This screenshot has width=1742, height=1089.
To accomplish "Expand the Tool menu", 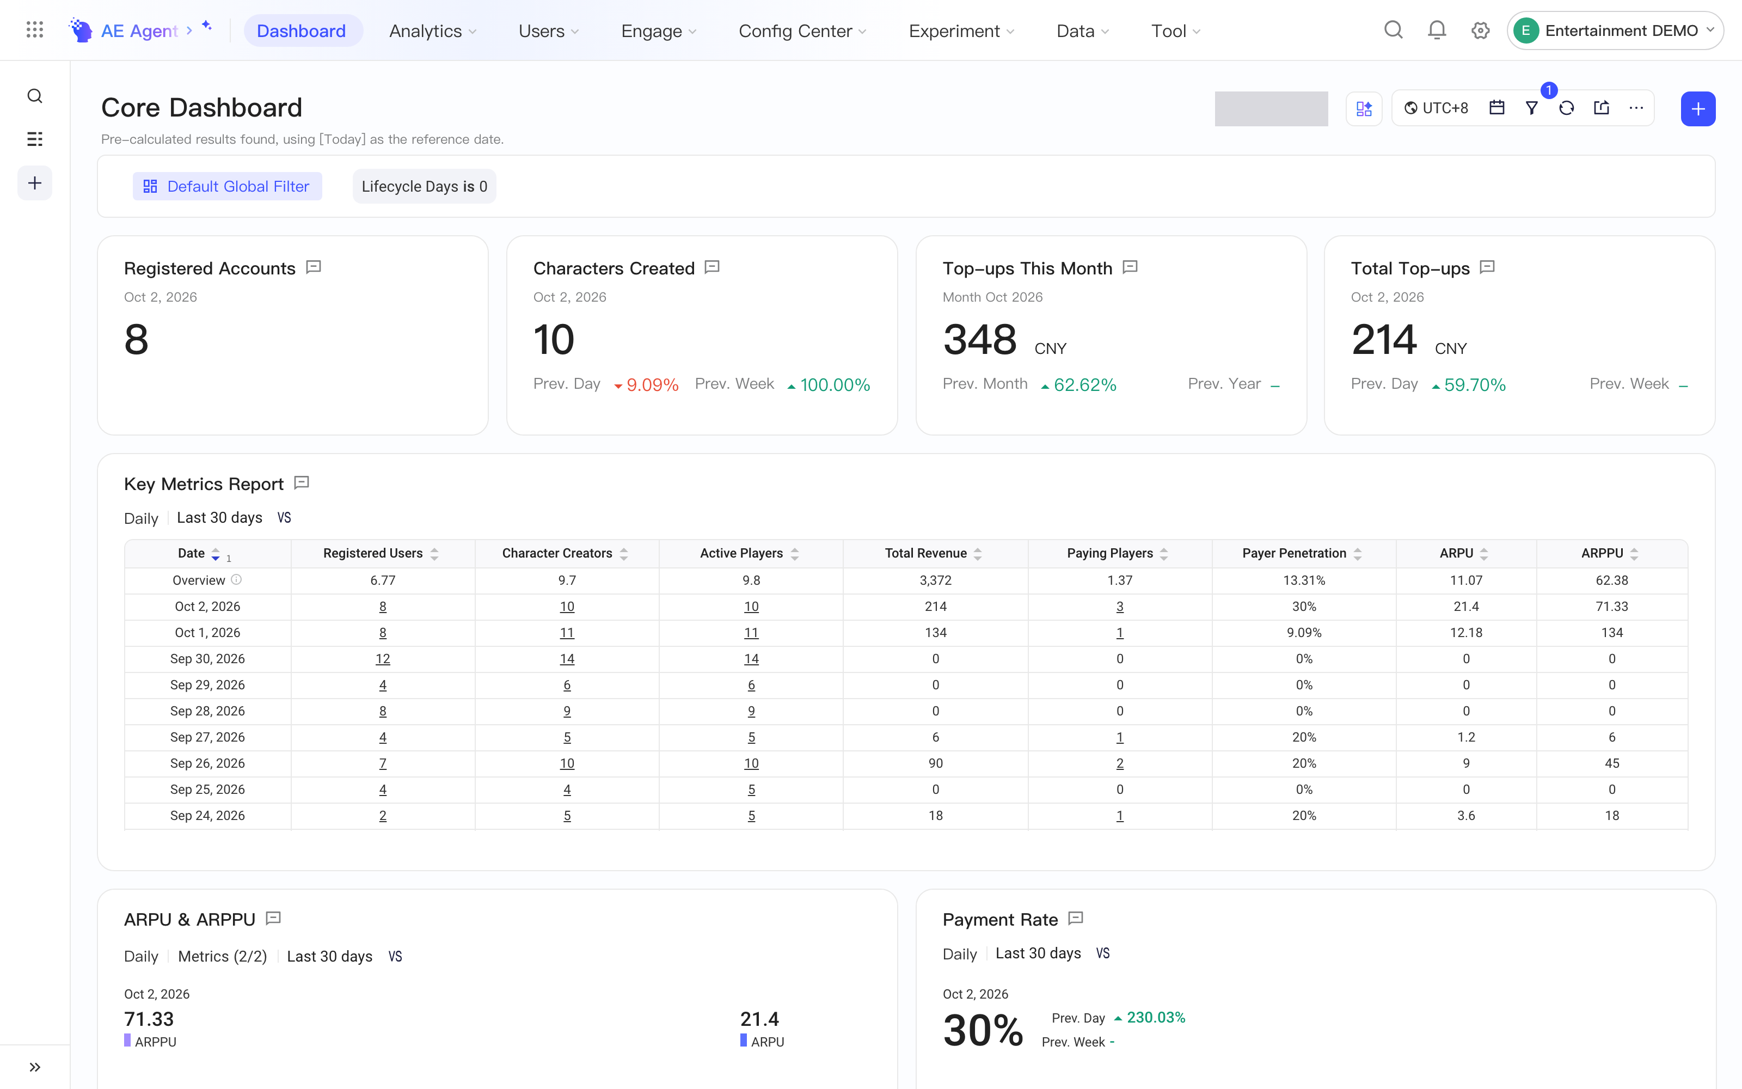I will (x=1175, y=31).
